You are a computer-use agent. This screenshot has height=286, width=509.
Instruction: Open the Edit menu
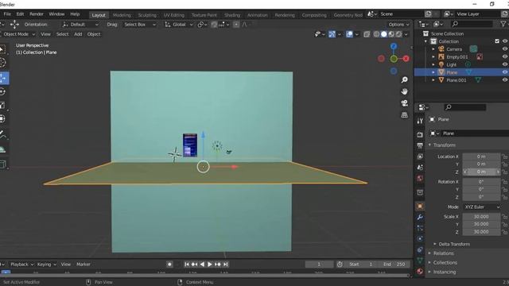[x=20, y=14]
